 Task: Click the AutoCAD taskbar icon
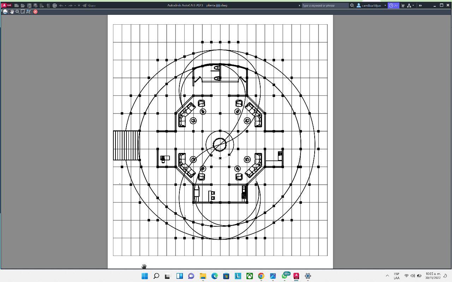(296, 276)
